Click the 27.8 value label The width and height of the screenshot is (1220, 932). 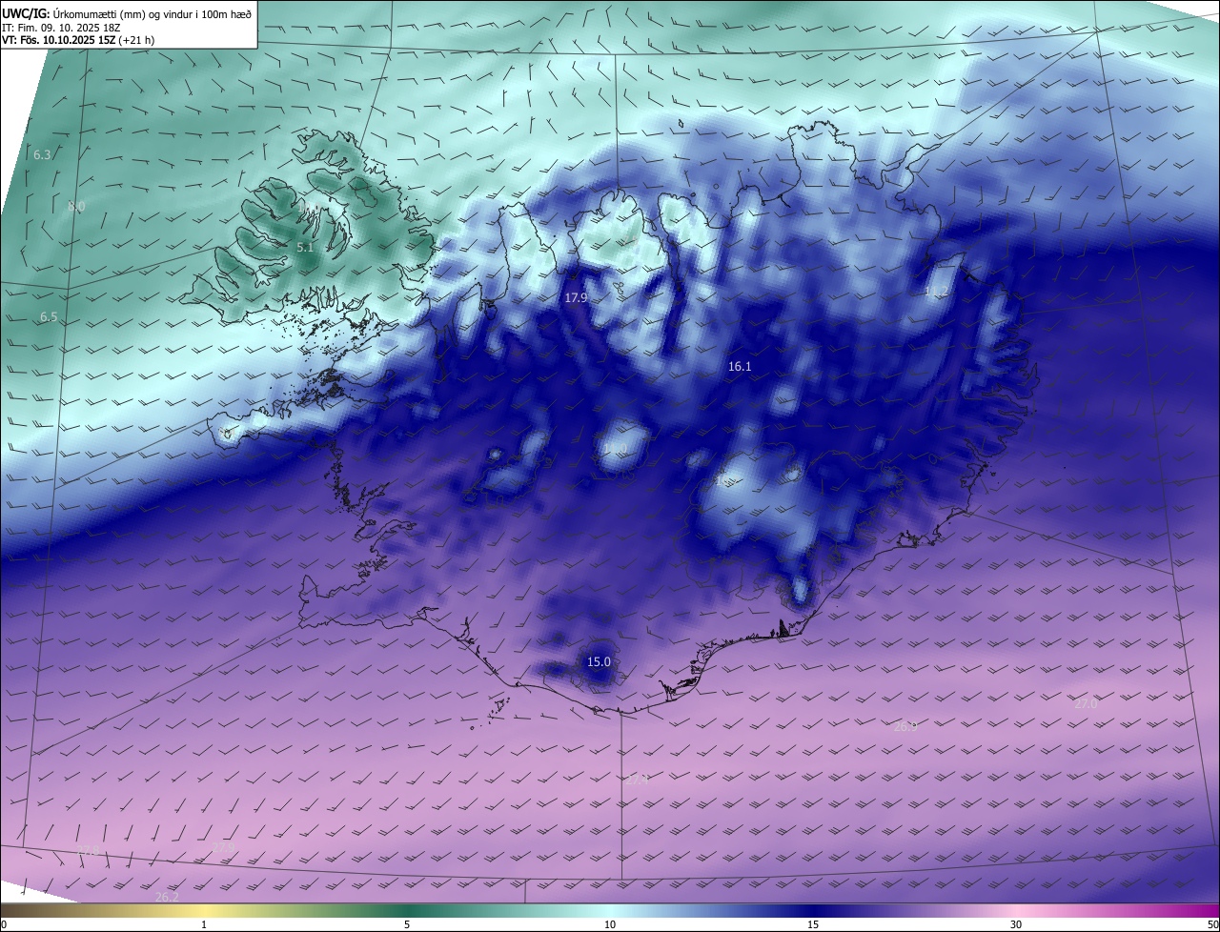coord(88,850)
